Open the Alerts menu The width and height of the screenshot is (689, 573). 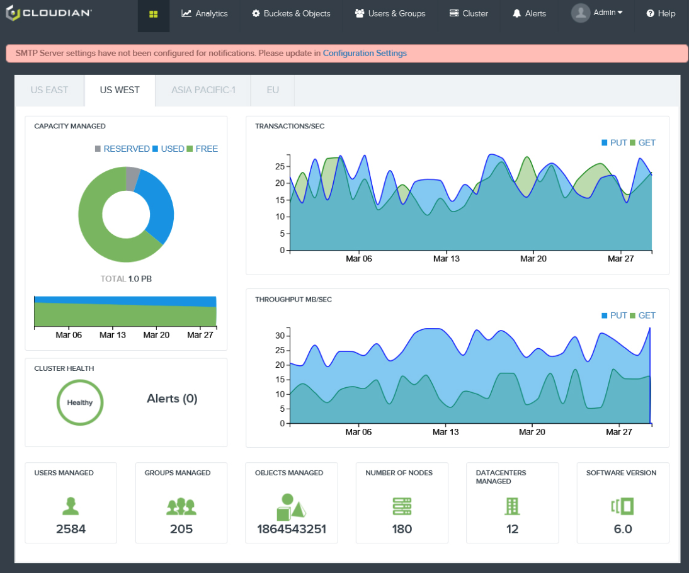pyautogui.click(x=529, y=14)
